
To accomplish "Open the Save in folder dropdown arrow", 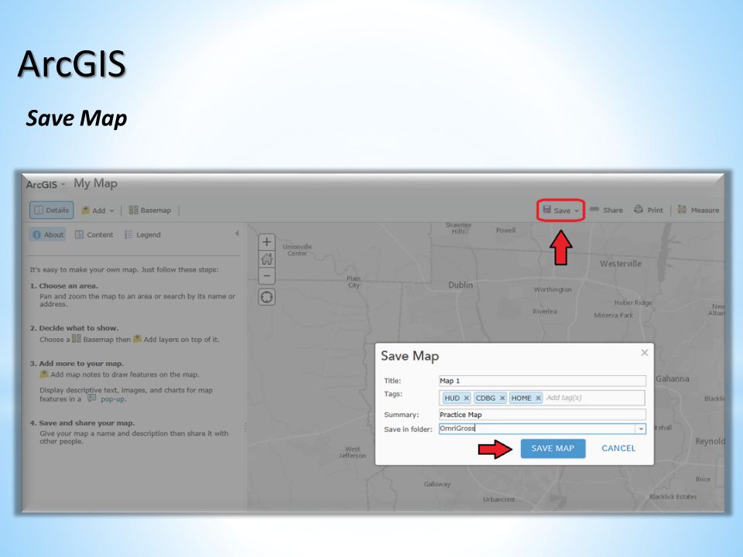I will point(641,429).
